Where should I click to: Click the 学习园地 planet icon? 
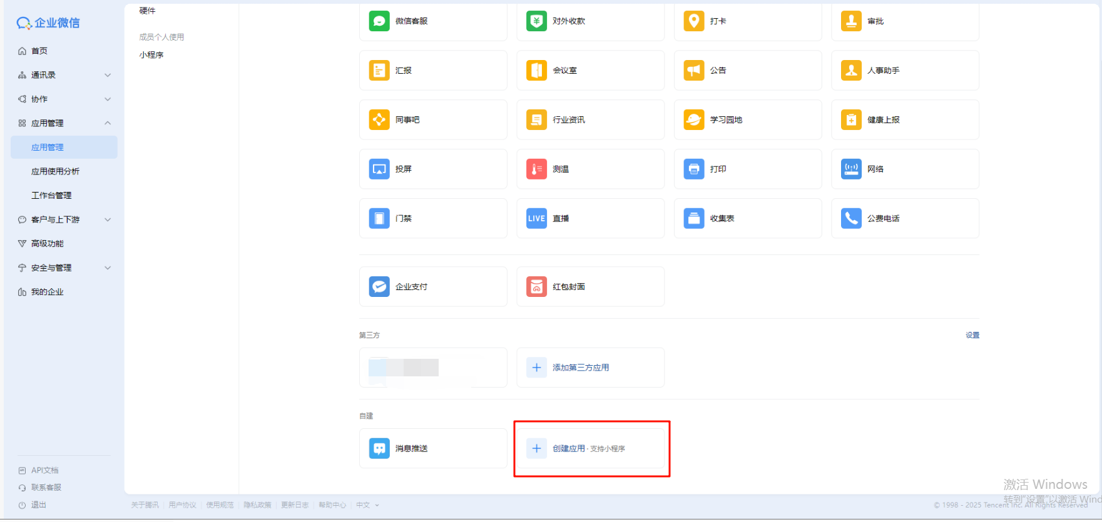click(693, 120)
